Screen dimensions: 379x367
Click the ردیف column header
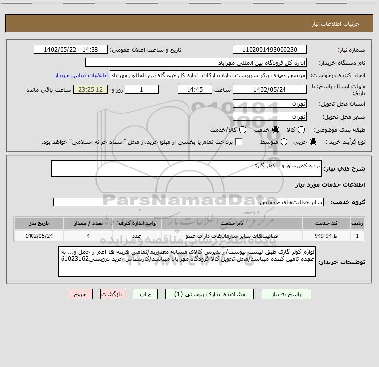pyautogui.click(x=357, y=223)
